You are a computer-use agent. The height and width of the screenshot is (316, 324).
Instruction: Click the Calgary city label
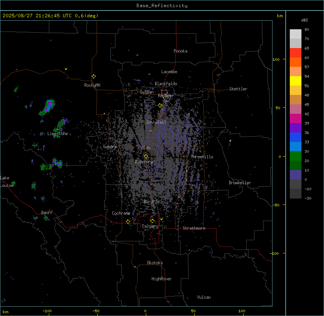point(150,226)
